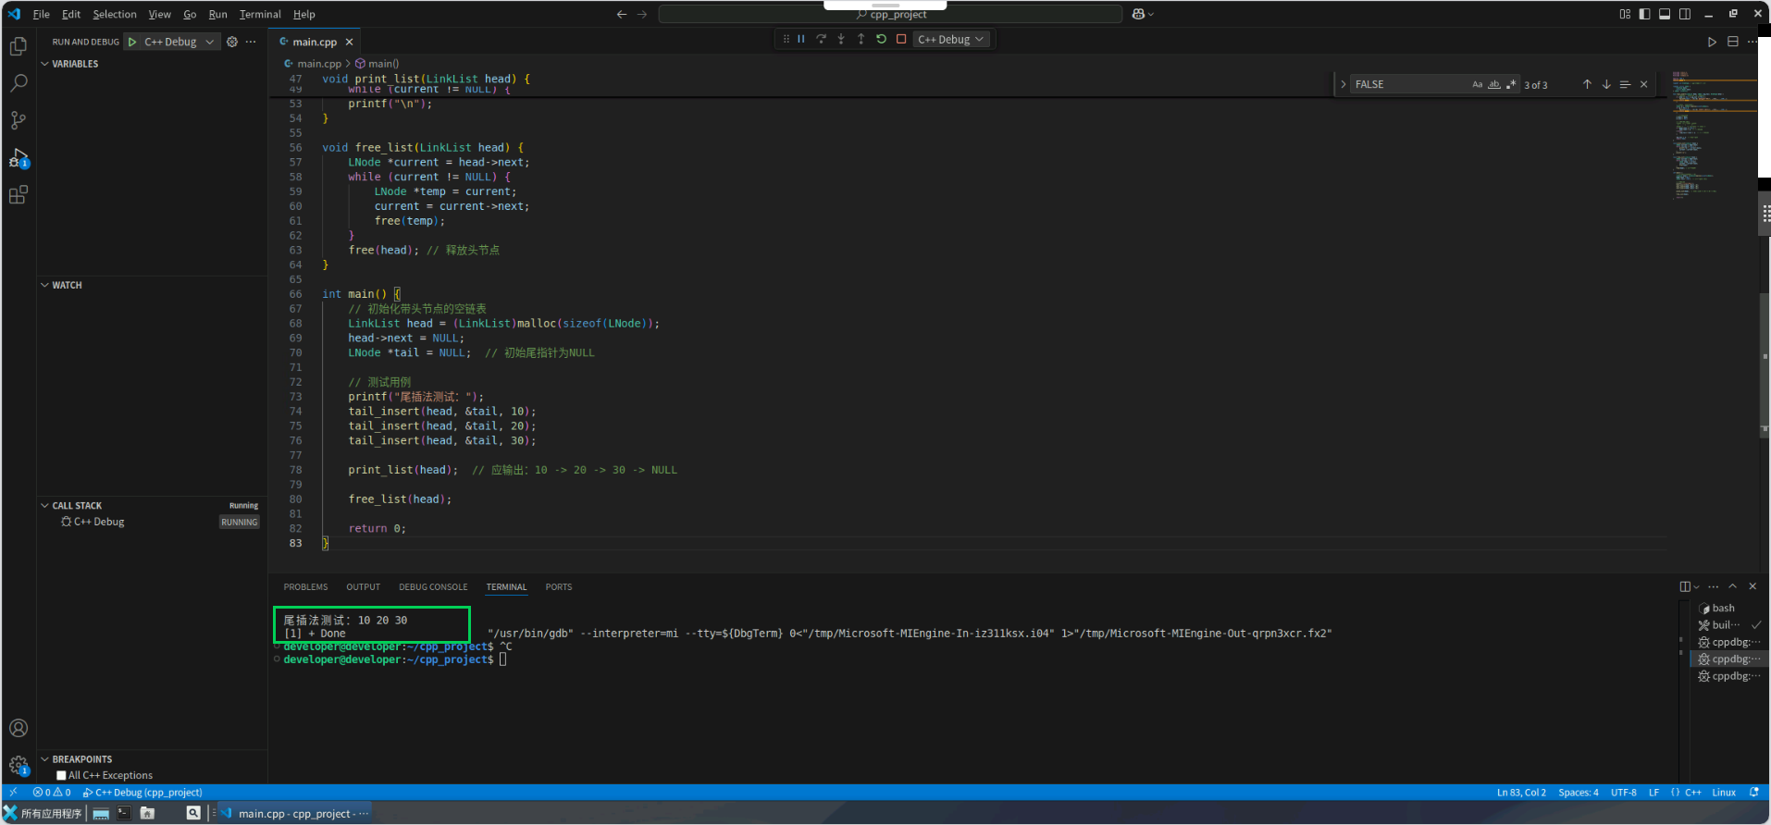The image size is (1771, 825).
Task: Select the bash terminal in terminal list
Action: (1728, 609)
